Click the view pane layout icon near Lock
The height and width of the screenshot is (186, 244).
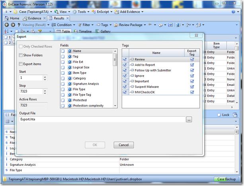[x=235, y=115]
